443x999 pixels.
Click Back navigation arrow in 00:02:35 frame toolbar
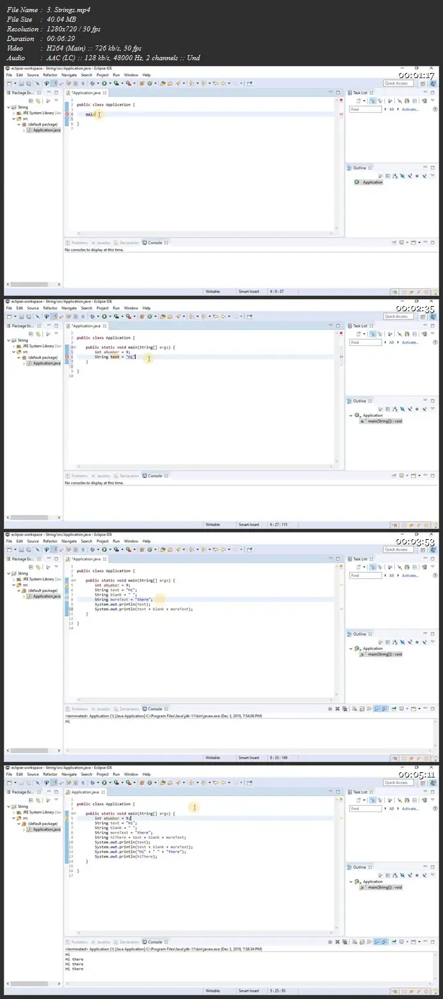[223, 316]
